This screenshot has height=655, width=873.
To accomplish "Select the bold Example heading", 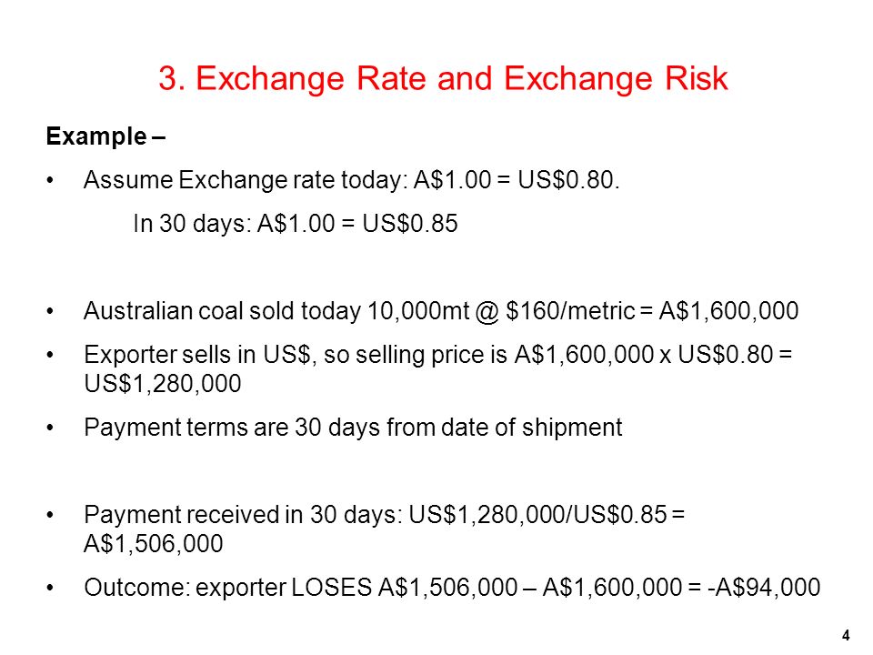I will click(105, 136).
